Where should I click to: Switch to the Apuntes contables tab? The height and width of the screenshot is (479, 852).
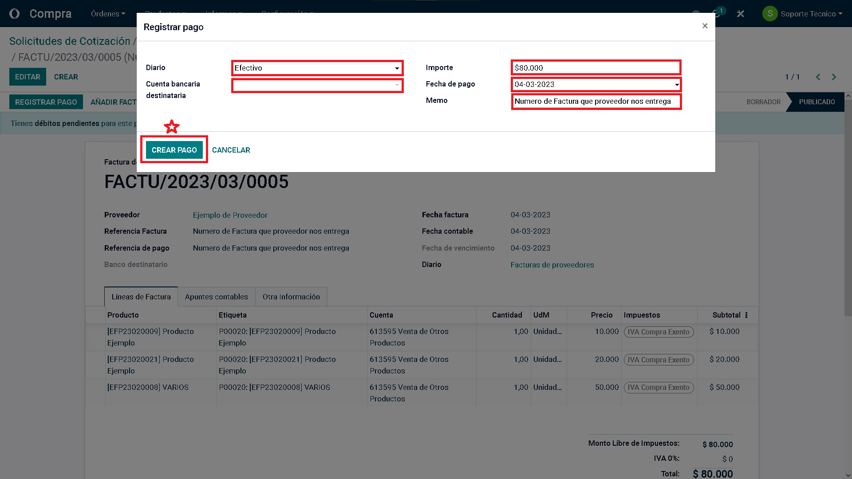click(x=216, y=297)
